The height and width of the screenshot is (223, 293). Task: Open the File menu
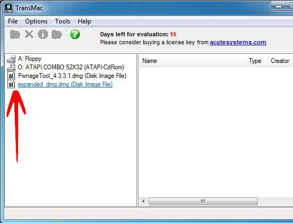pyautogui.click(x=13, y=21)
